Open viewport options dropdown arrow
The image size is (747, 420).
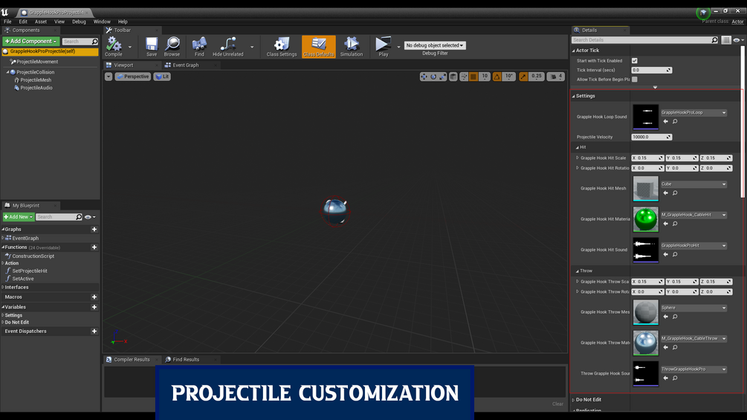click(x=109, y=77)
